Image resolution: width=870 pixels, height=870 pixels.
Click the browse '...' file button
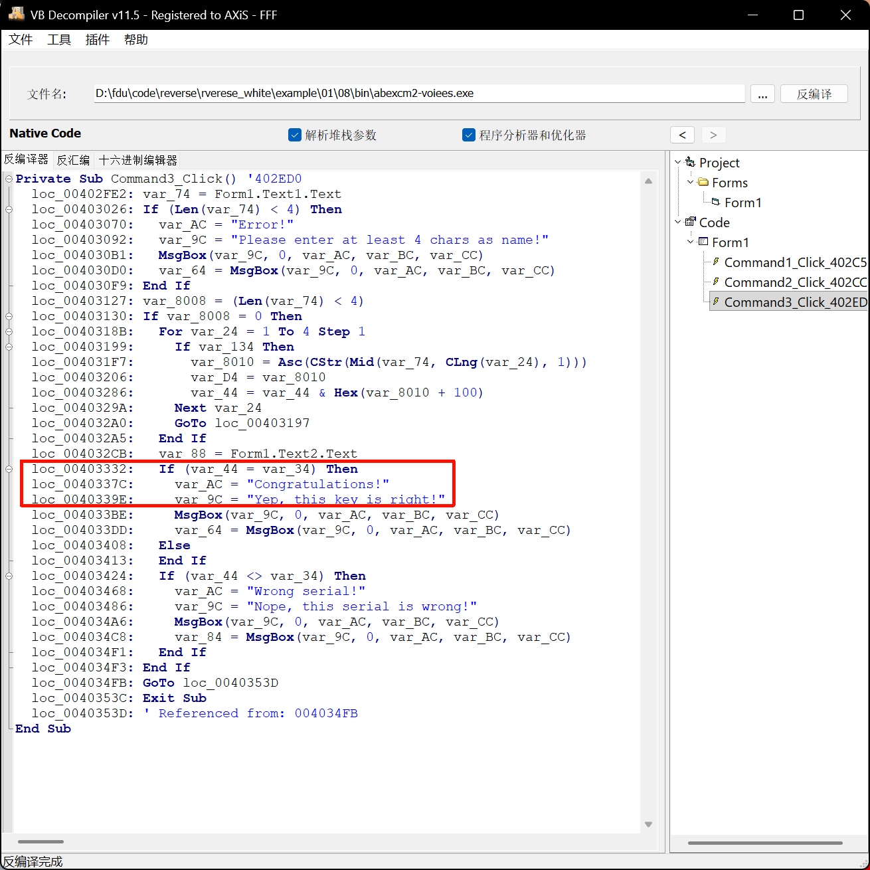(x=762, y=94)
